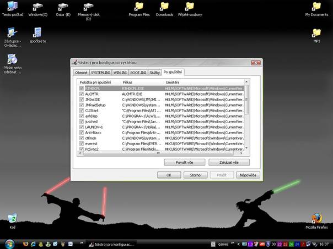
Task: Cancel with the Storno button
Action: (x=195, y=175)
